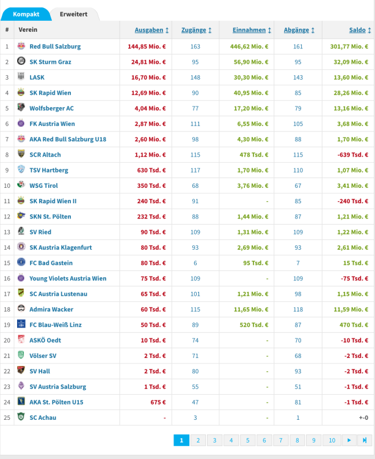Click the SK Sturm Graz club crest
Viewport: 375px width, 459px height.
pos(21,62)
